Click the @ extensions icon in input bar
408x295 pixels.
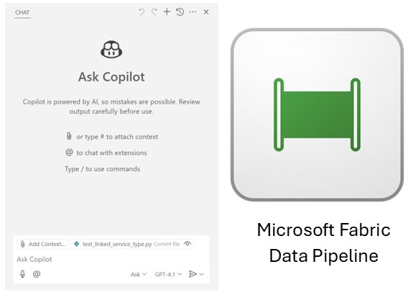[37, 274]
